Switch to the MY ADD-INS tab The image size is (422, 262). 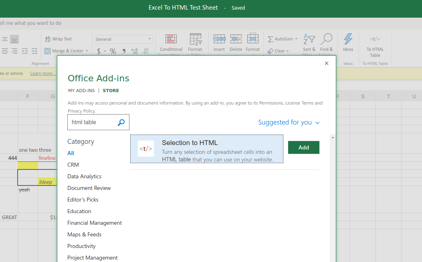click(81, 91)
